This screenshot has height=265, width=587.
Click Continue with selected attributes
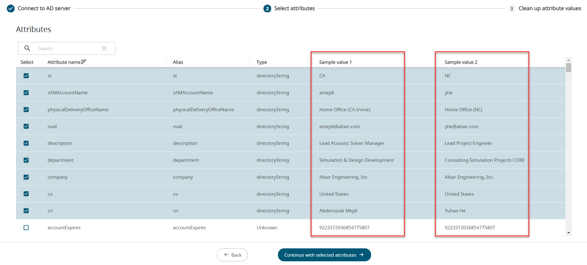point(324,255)
